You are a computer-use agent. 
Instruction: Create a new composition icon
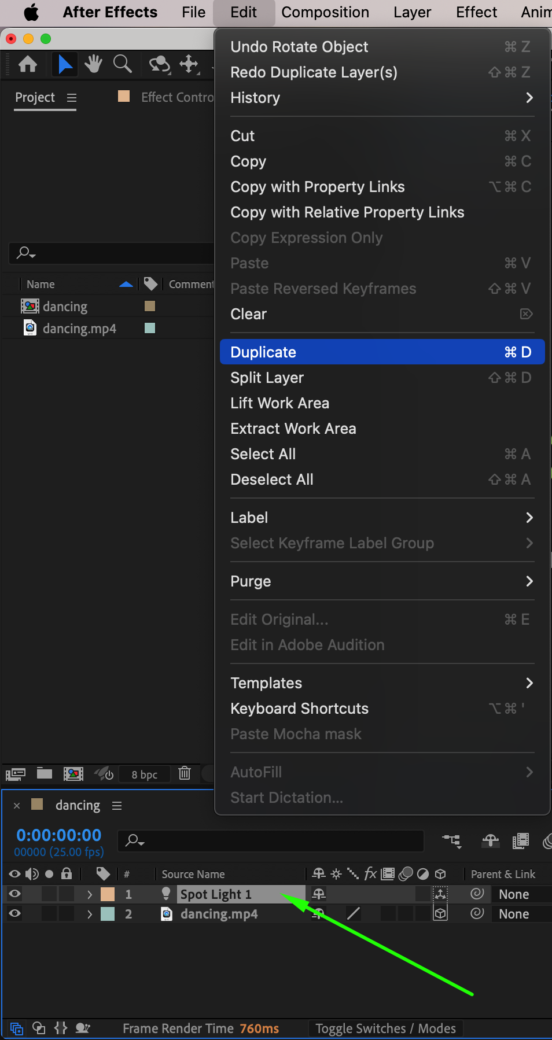click(x=73, y=773)
